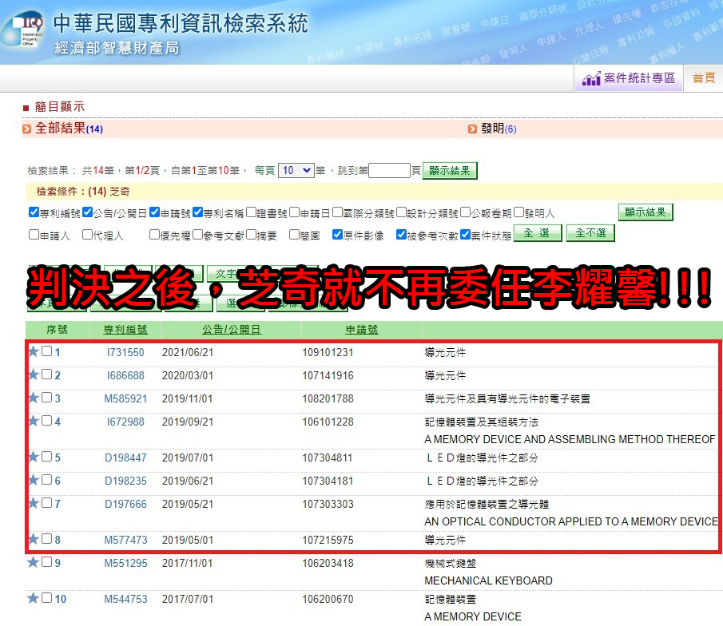Viewport: 723px width, 626px height.
Task: Click the title A MEMORY DEVICE AND ASSEMBLING METHOD THEREOF
Action: point(570,439)
